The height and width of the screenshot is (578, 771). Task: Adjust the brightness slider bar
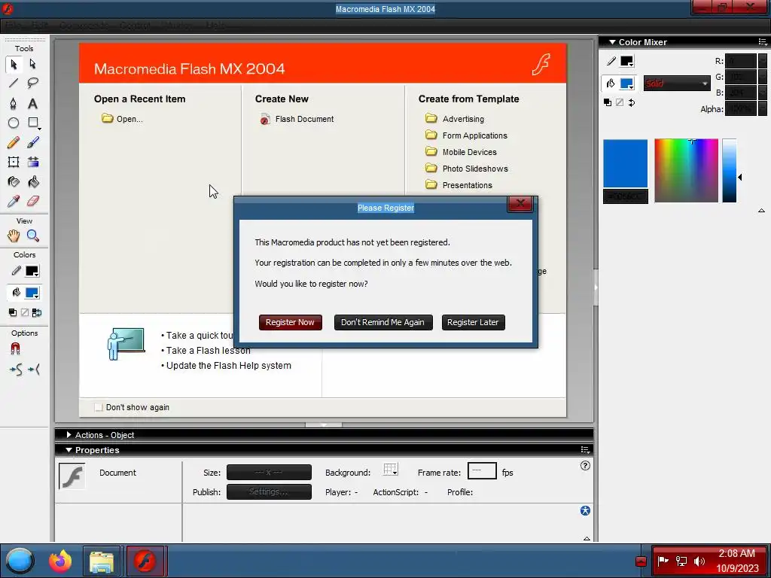click(x=729, y=171)
